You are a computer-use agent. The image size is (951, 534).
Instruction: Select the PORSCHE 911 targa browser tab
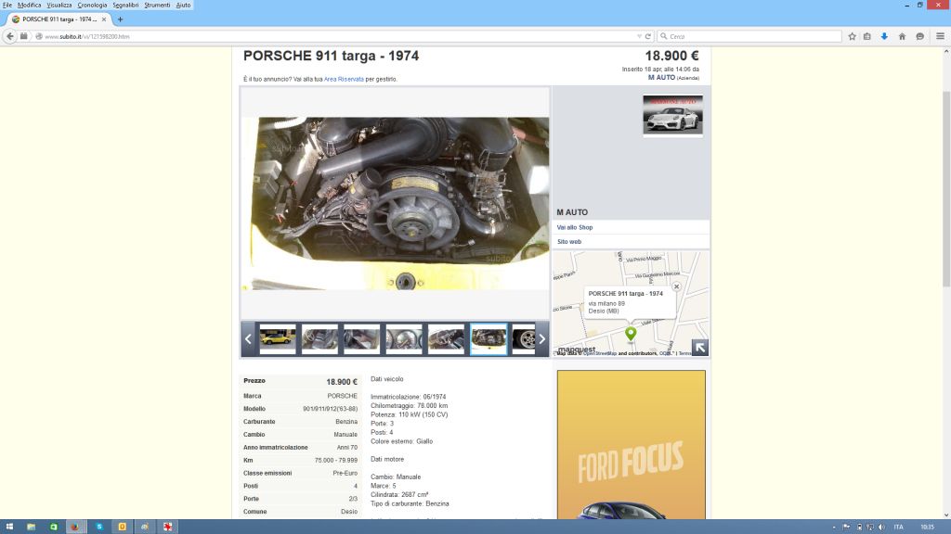click(x=59, y=19)
